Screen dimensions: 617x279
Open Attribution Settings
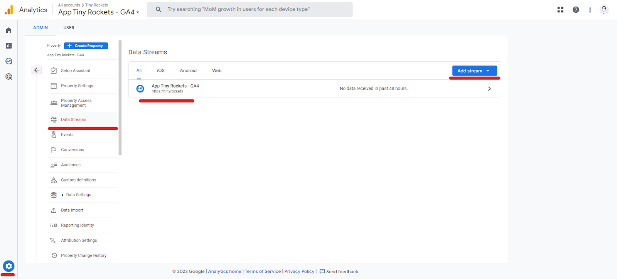[82, 240]
